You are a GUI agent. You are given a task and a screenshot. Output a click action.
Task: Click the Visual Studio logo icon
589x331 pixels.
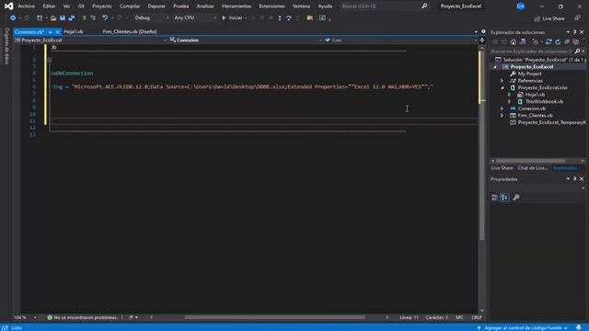[x=8, y=6]
